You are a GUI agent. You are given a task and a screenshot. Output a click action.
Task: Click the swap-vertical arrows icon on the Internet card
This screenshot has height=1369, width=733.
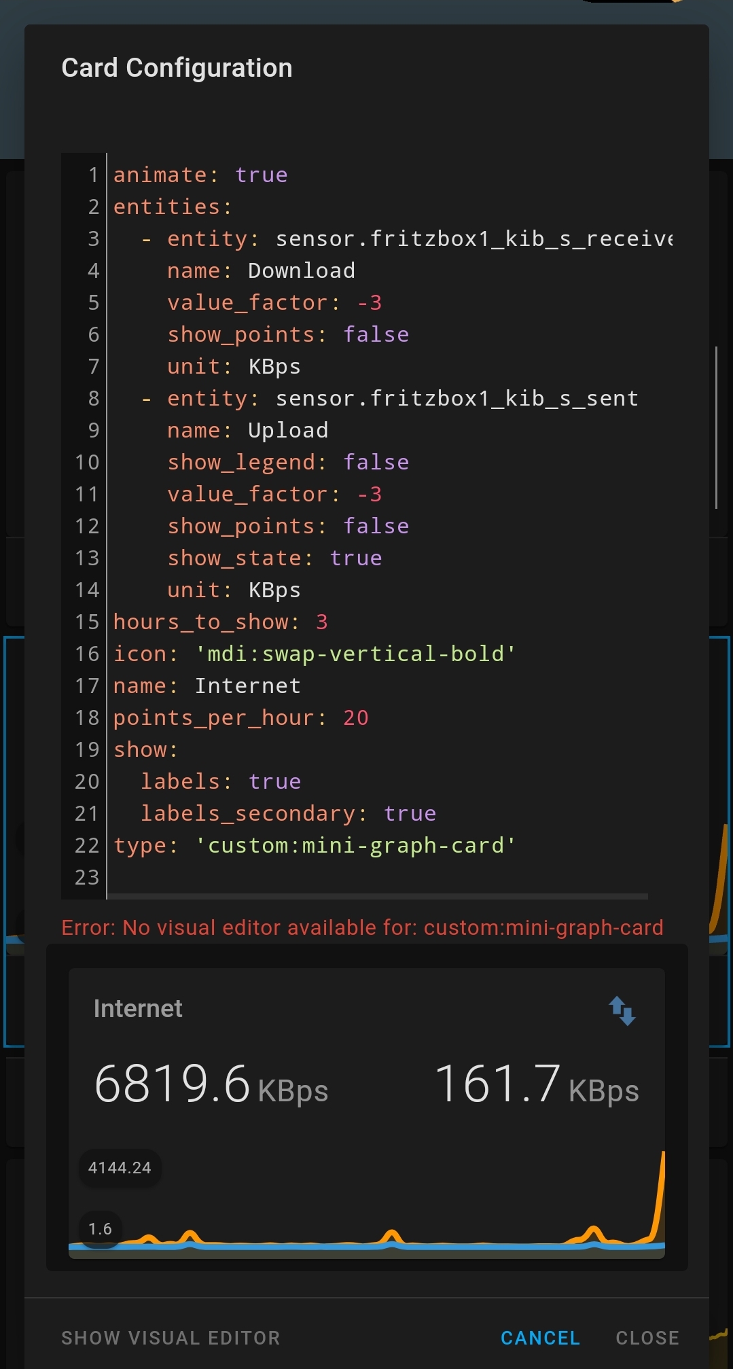pyautogui.click(x=624, y=1011)
